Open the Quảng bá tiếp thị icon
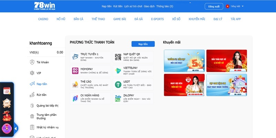The height and width of the screenshot is (138, 276). click(x=32, y=106)
